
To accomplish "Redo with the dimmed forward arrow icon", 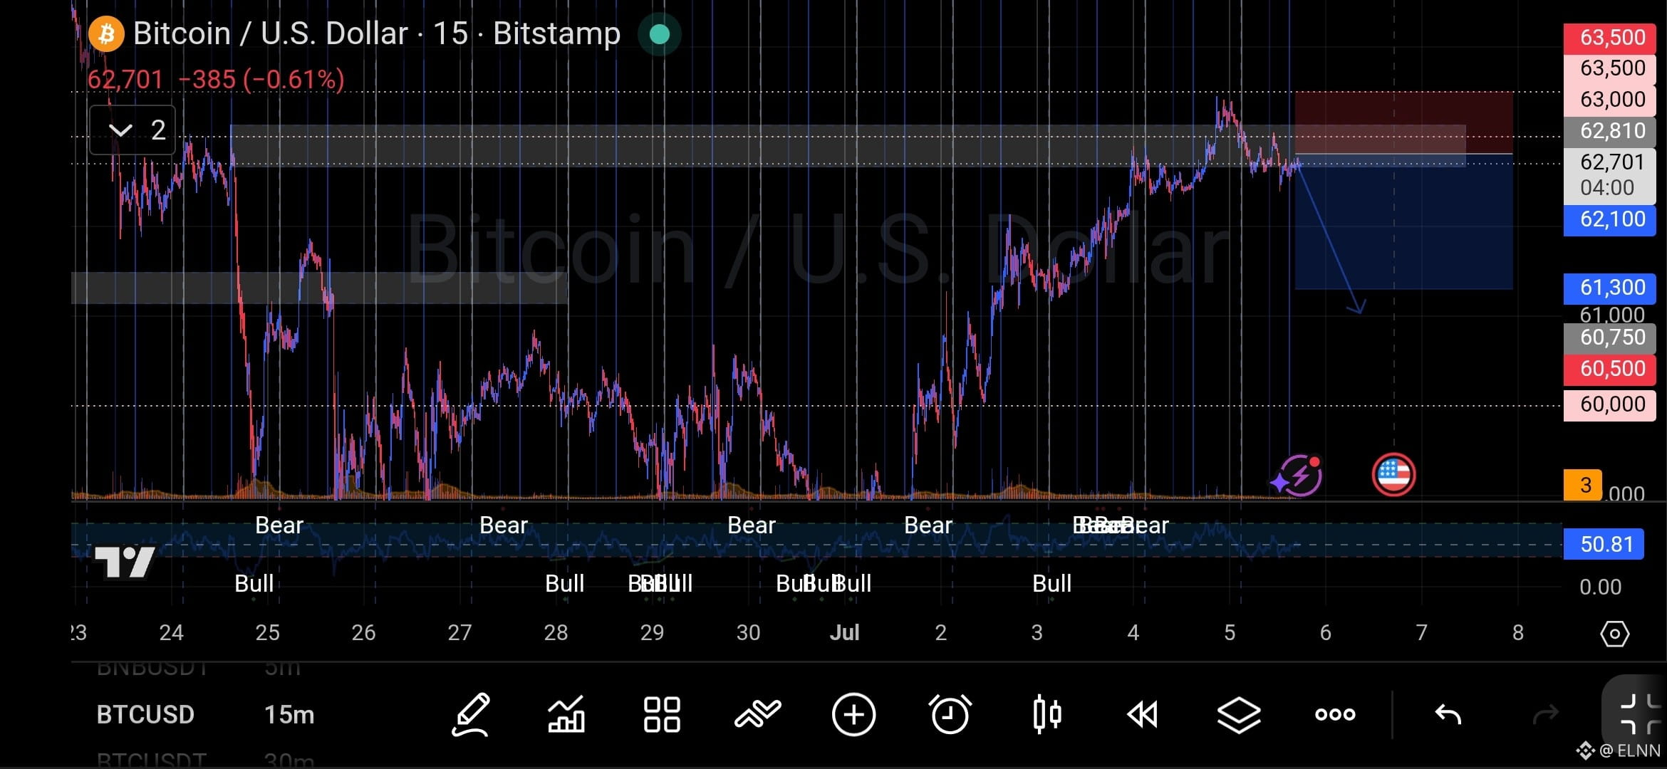I will (1545, 713).
